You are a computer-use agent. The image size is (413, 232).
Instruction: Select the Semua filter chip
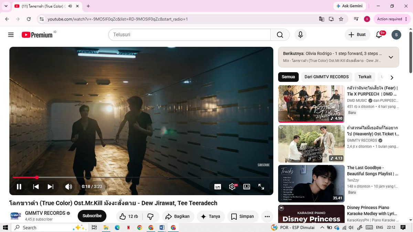(288, 77)
